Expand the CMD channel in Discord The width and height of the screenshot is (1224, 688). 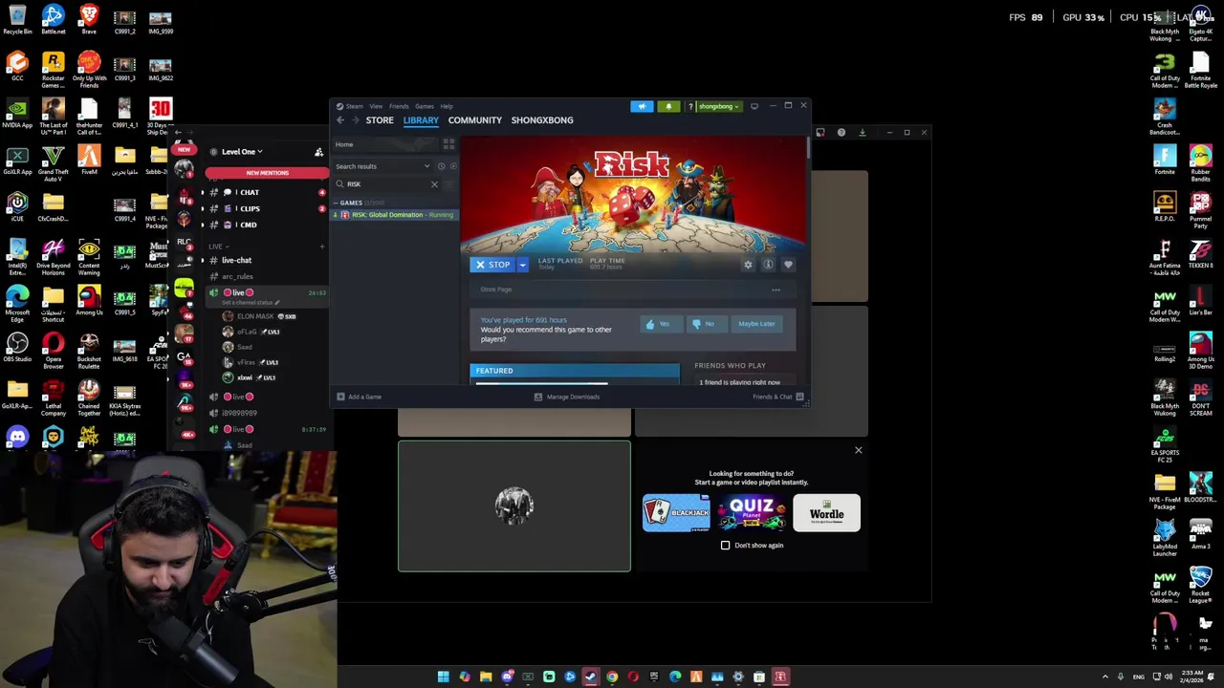tap(248, 225)
